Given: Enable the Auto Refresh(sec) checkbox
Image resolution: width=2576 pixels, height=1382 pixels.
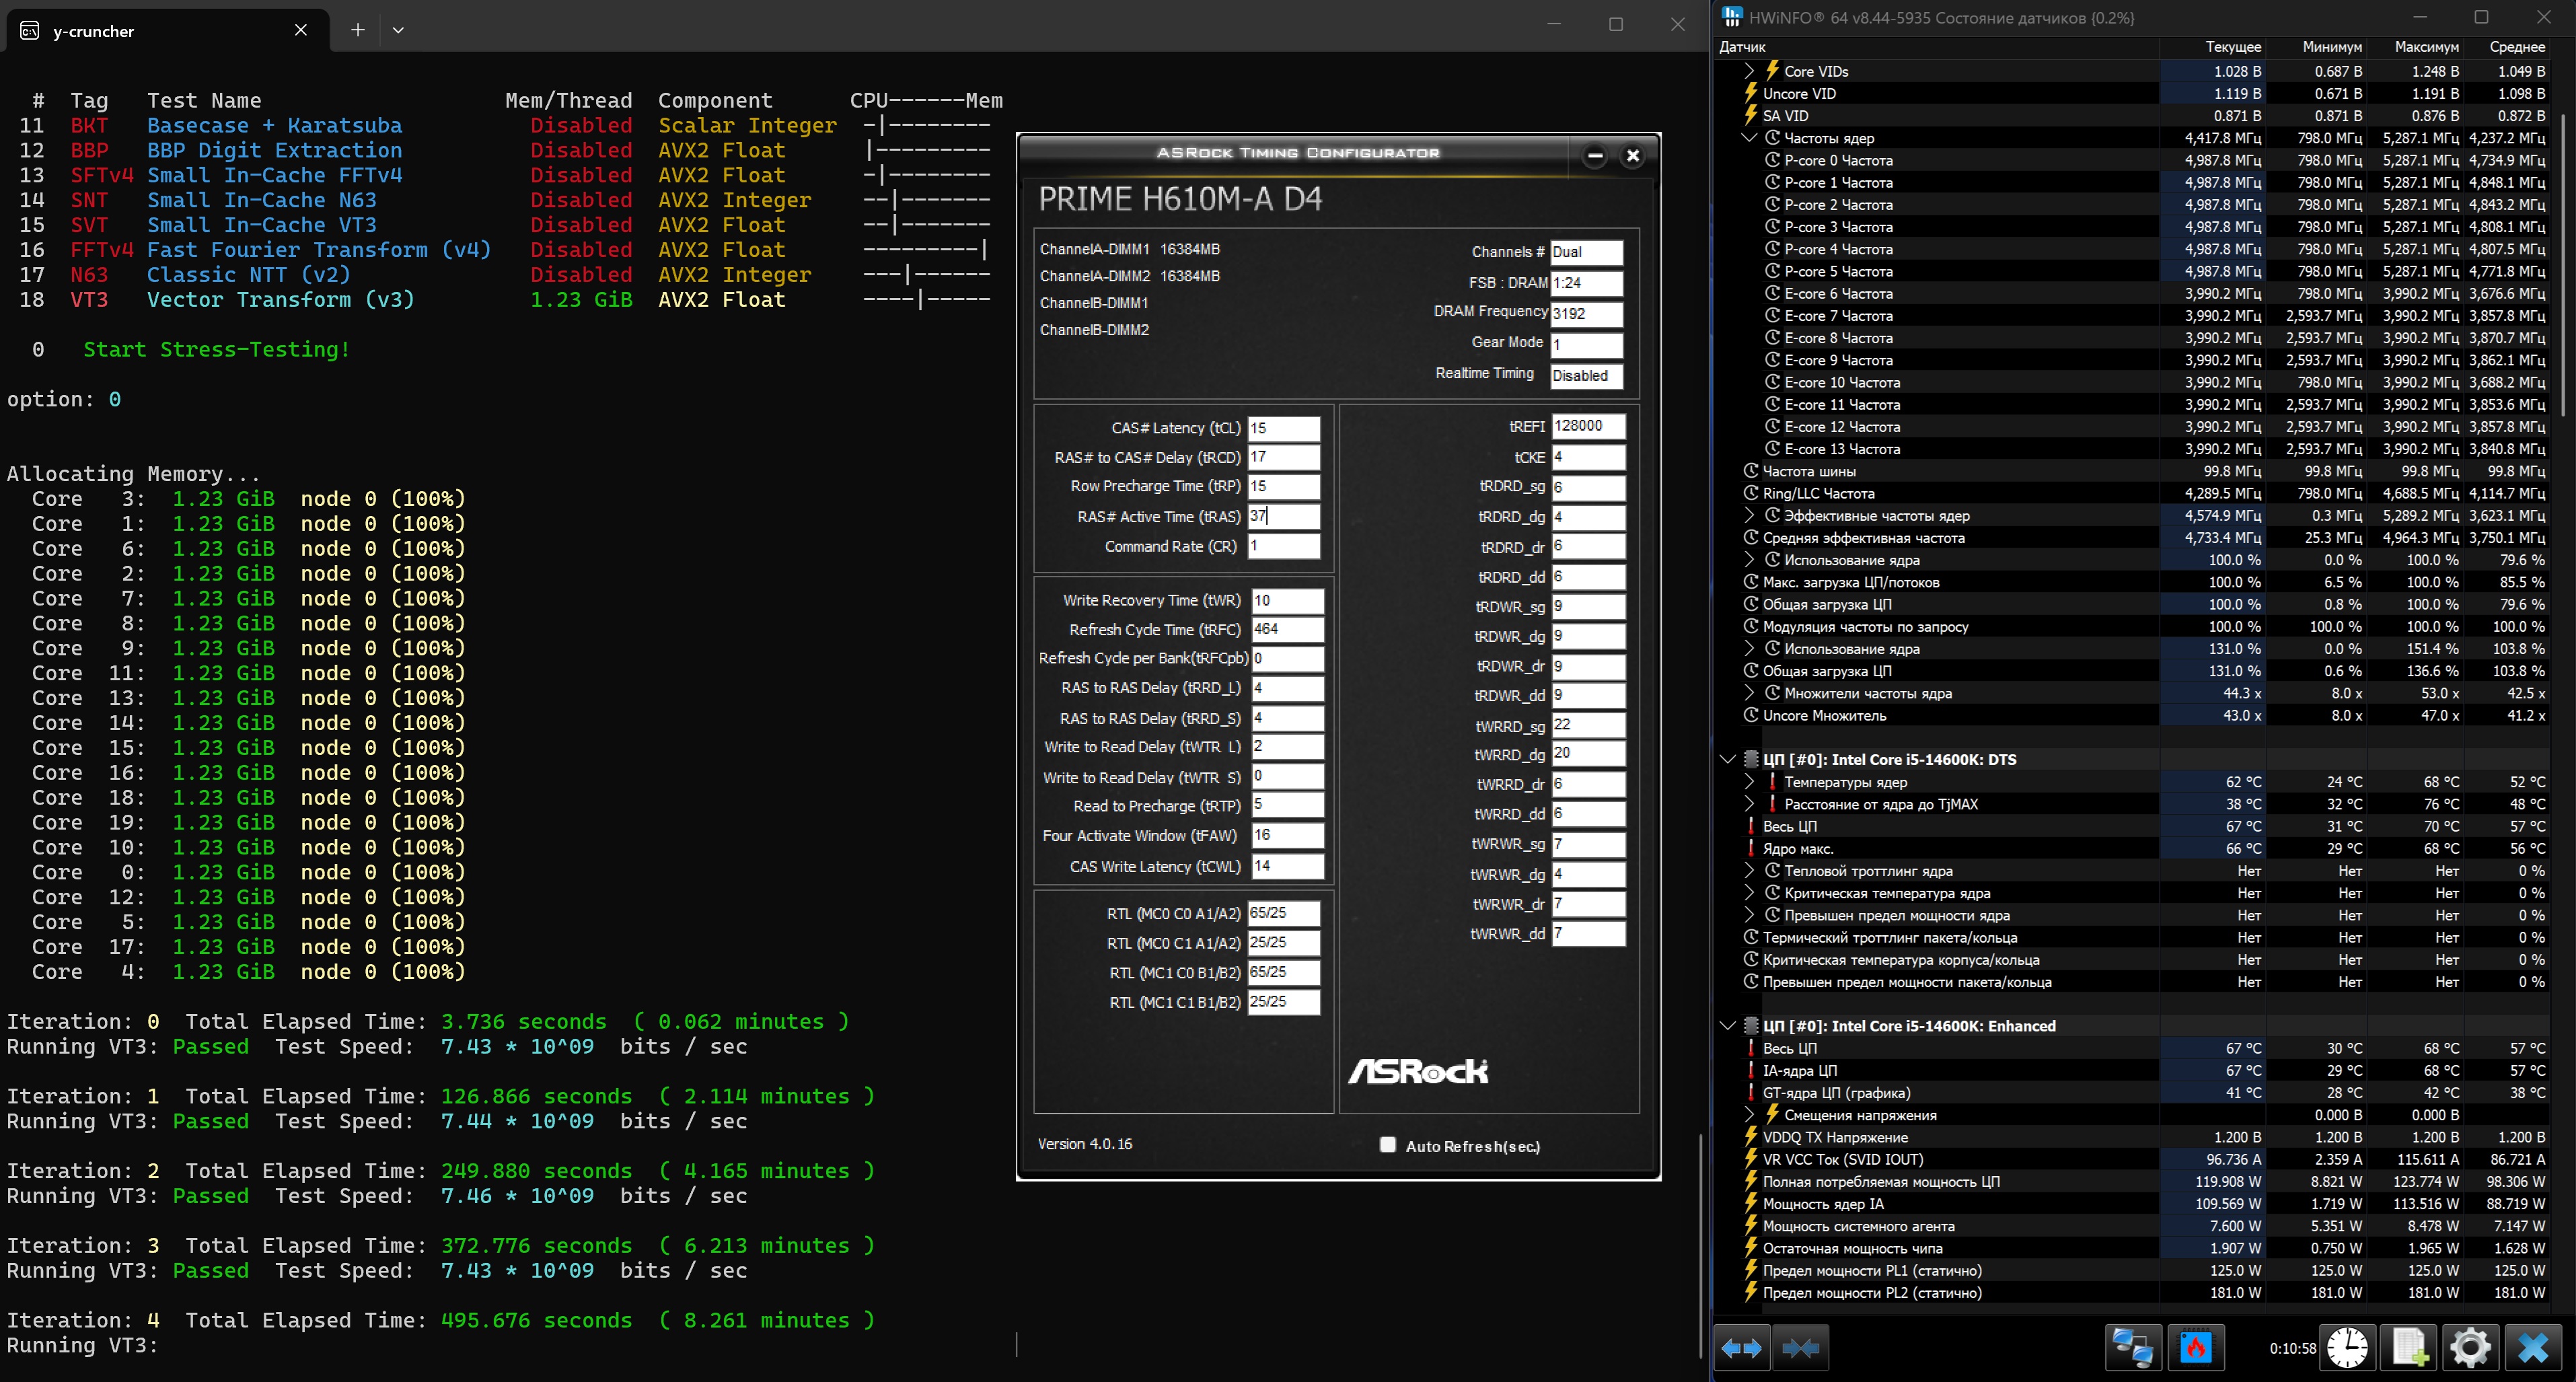Looking at the screenshot, I should pyautogui.click(x=1388, y=1145).
